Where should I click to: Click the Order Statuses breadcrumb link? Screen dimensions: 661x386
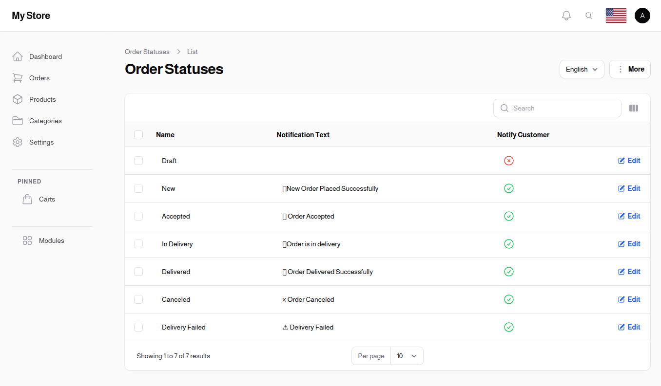pos(147,52)
